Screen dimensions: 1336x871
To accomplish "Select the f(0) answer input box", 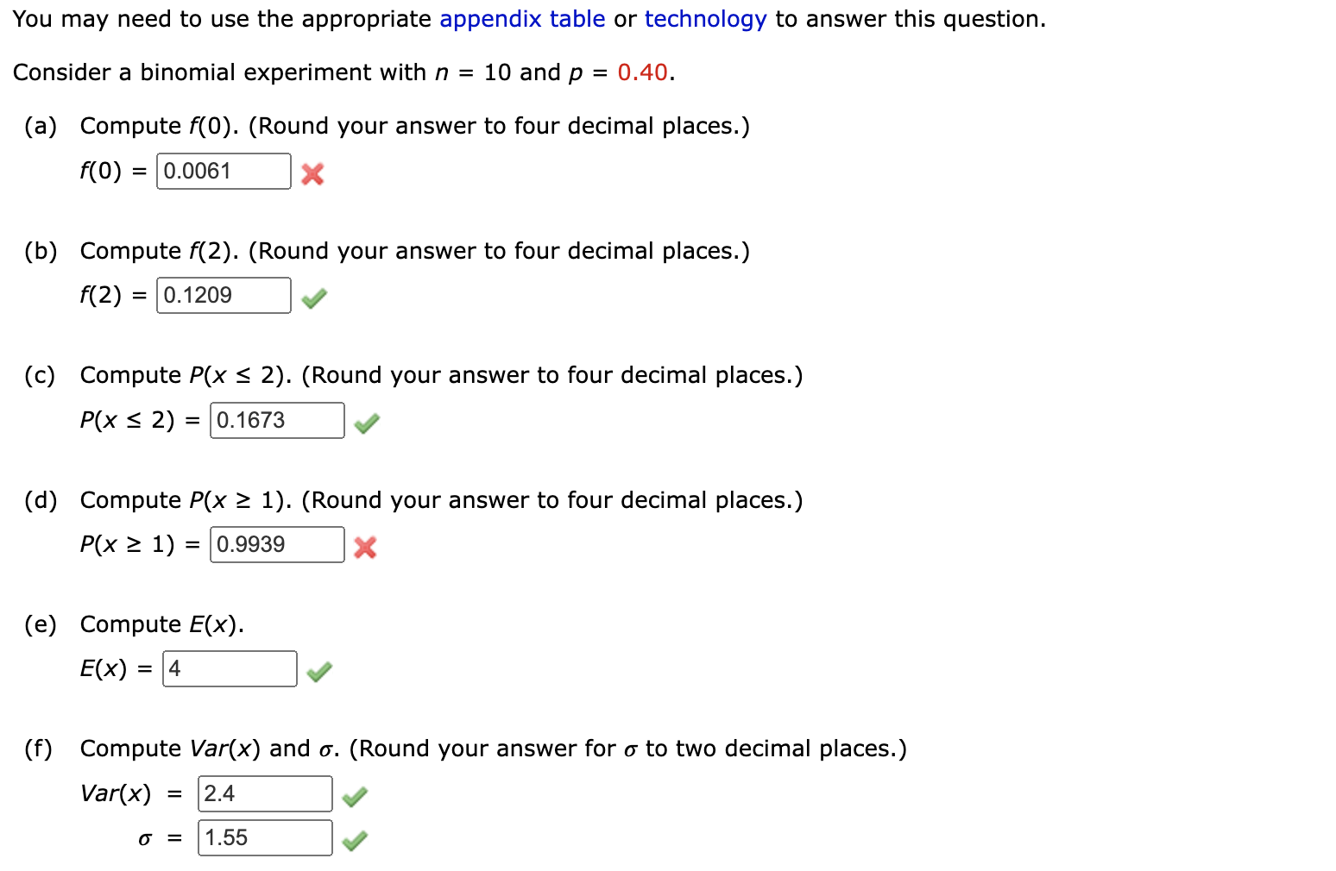I will point(223,171).
